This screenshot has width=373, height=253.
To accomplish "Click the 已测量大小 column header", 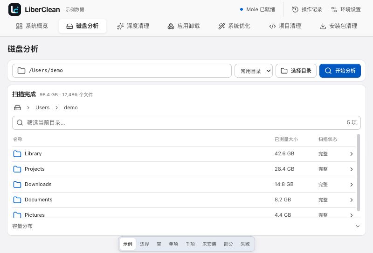I will click(x=286, y=140).
